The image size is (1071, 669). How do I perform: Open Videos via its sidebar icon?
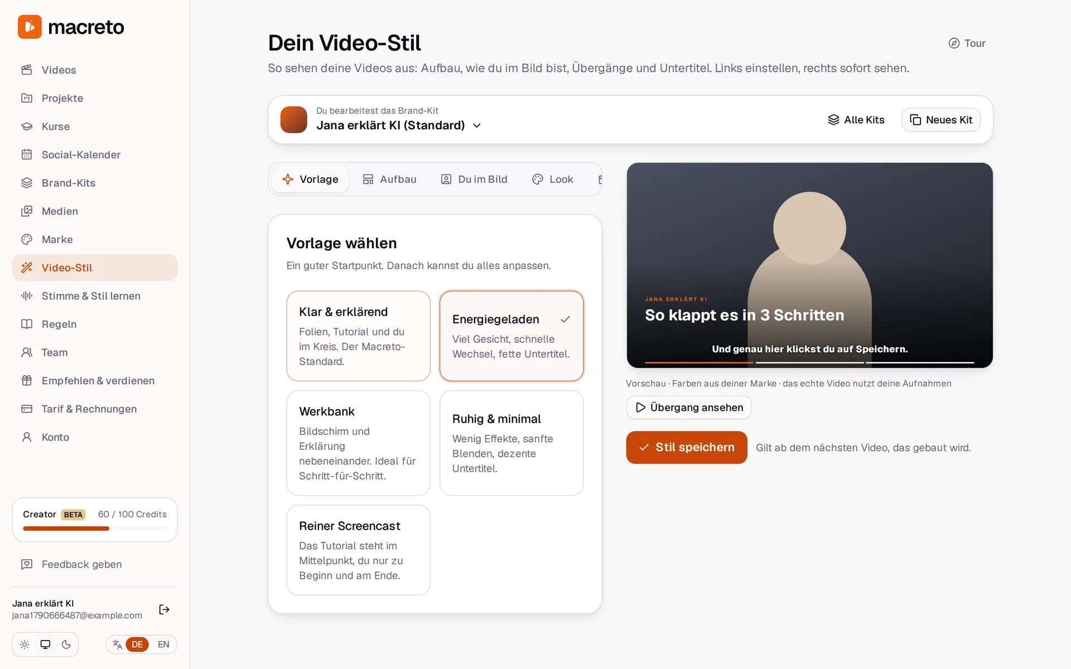pos(27,70)
